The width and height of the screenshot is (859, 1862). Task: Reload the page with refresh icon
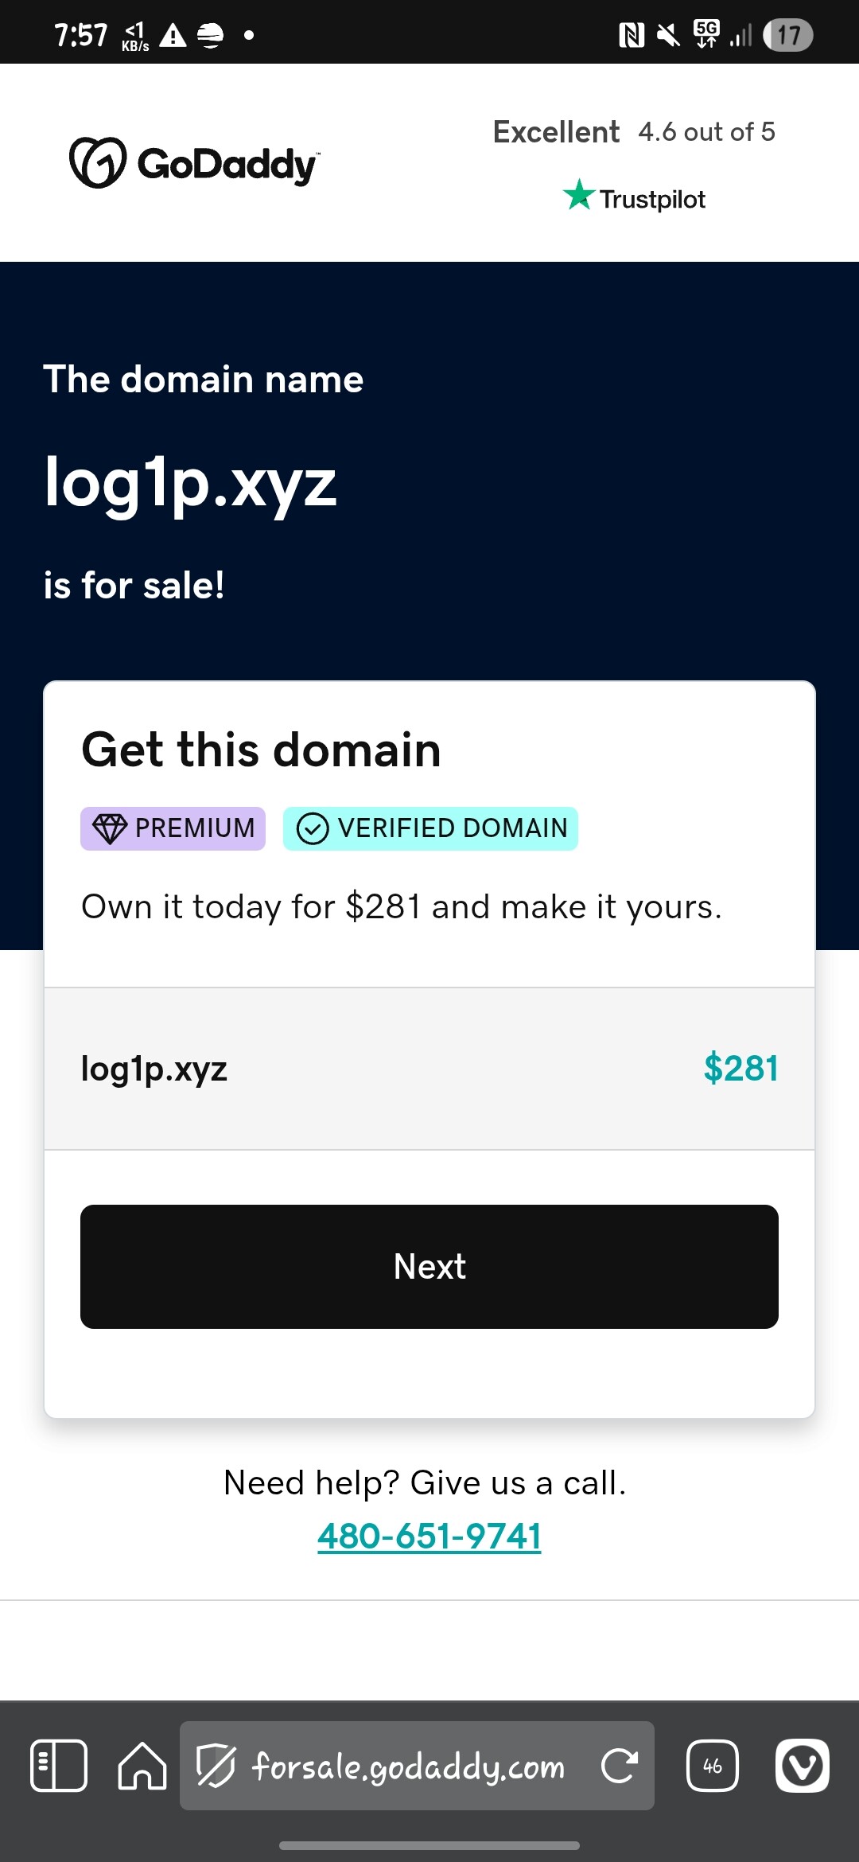click(x=620, y=1766)
